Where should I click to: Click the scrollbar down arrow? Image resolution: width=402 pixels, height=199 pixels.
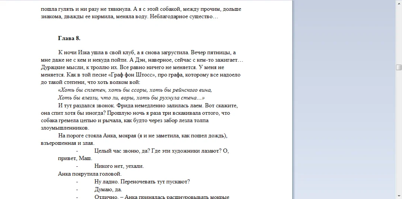point(399,197)
